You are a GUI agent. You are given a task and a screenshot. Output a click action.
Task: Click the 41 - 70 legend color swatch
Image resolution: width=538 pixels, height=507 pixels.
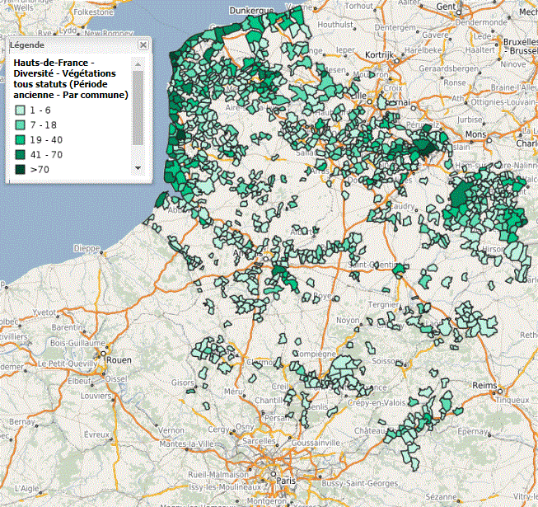[21, 154]
